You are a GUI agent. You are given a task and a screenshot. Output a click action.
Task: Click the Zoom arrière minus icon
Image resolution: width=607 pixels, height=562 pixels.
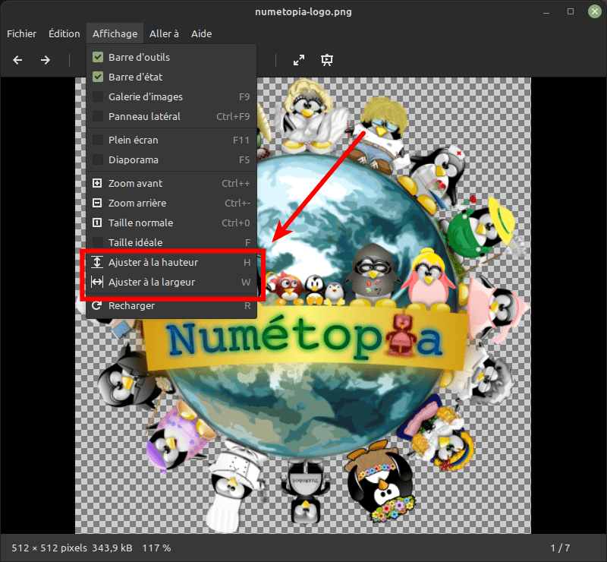point(97,203)
